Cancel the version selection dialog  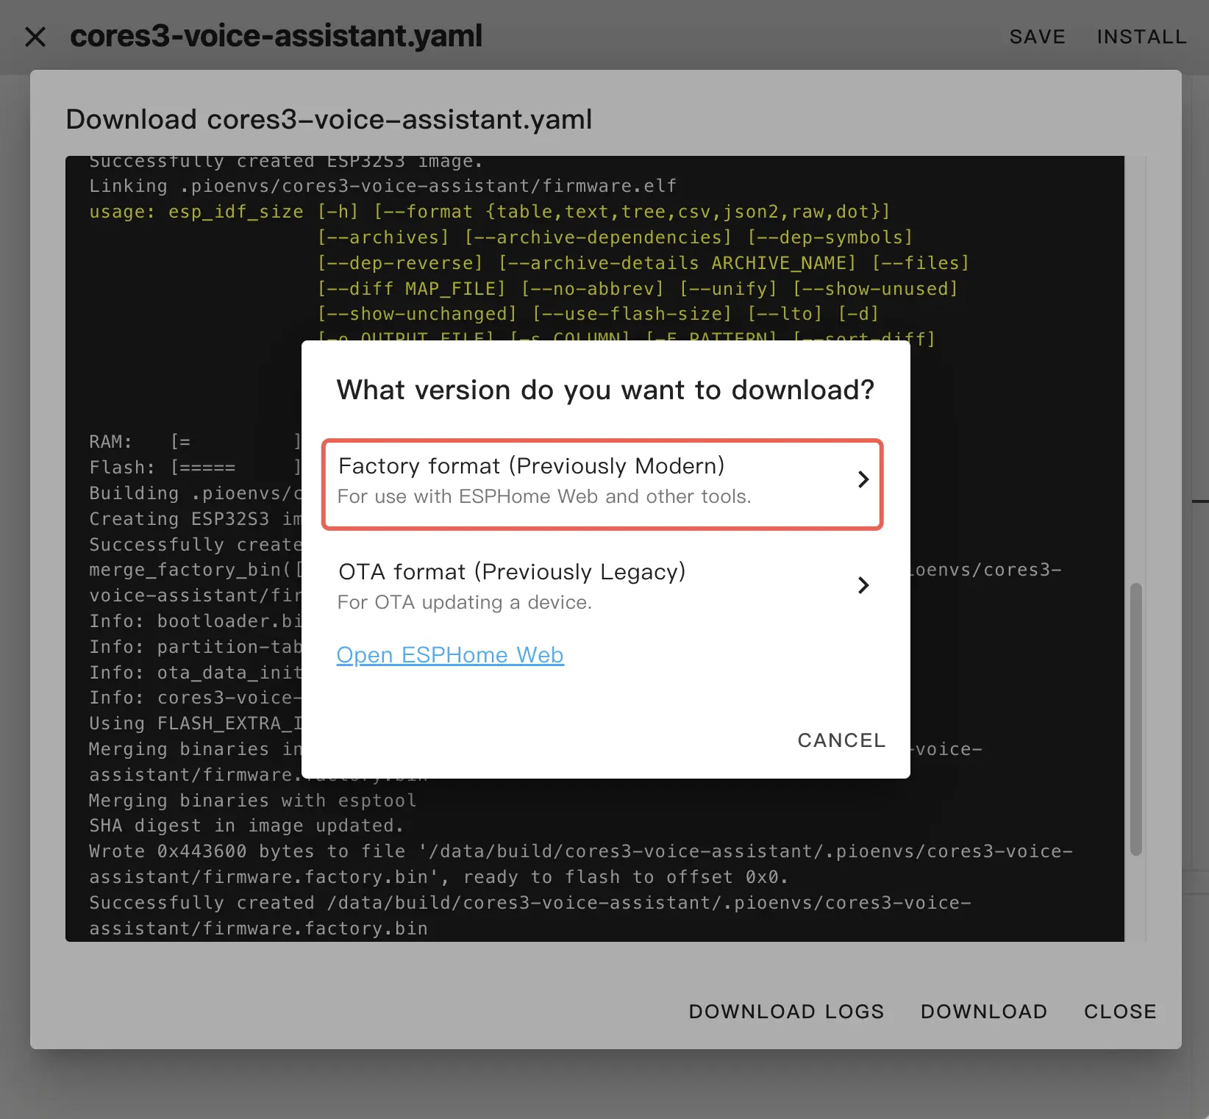pos(841,740)
